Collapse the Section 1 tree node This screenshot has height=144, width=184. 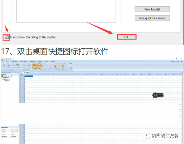[2, 79]
